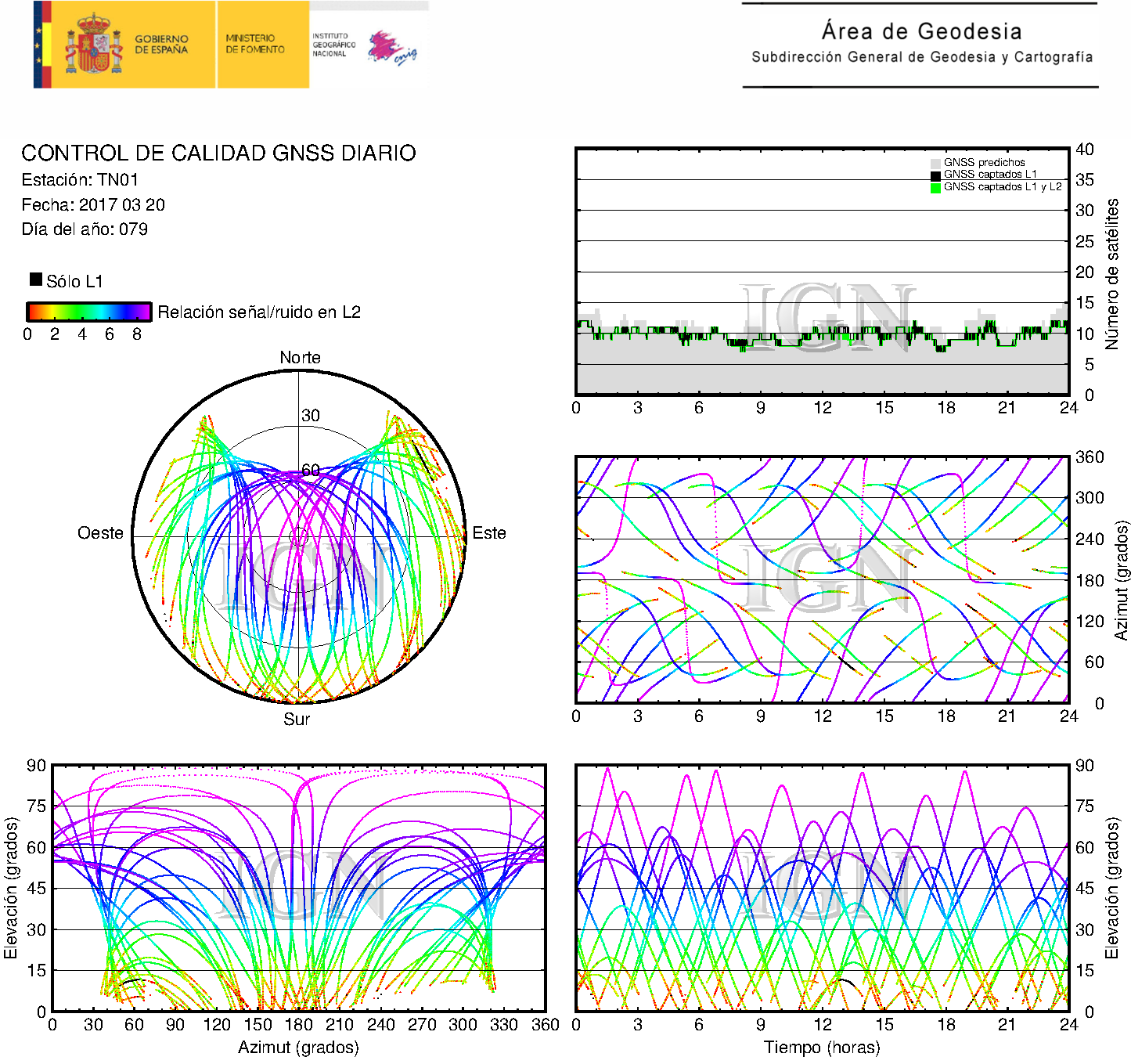Select the Estación: TN01 label
The height and width of the screenshot is (1057, 1131).
(80, 180)
